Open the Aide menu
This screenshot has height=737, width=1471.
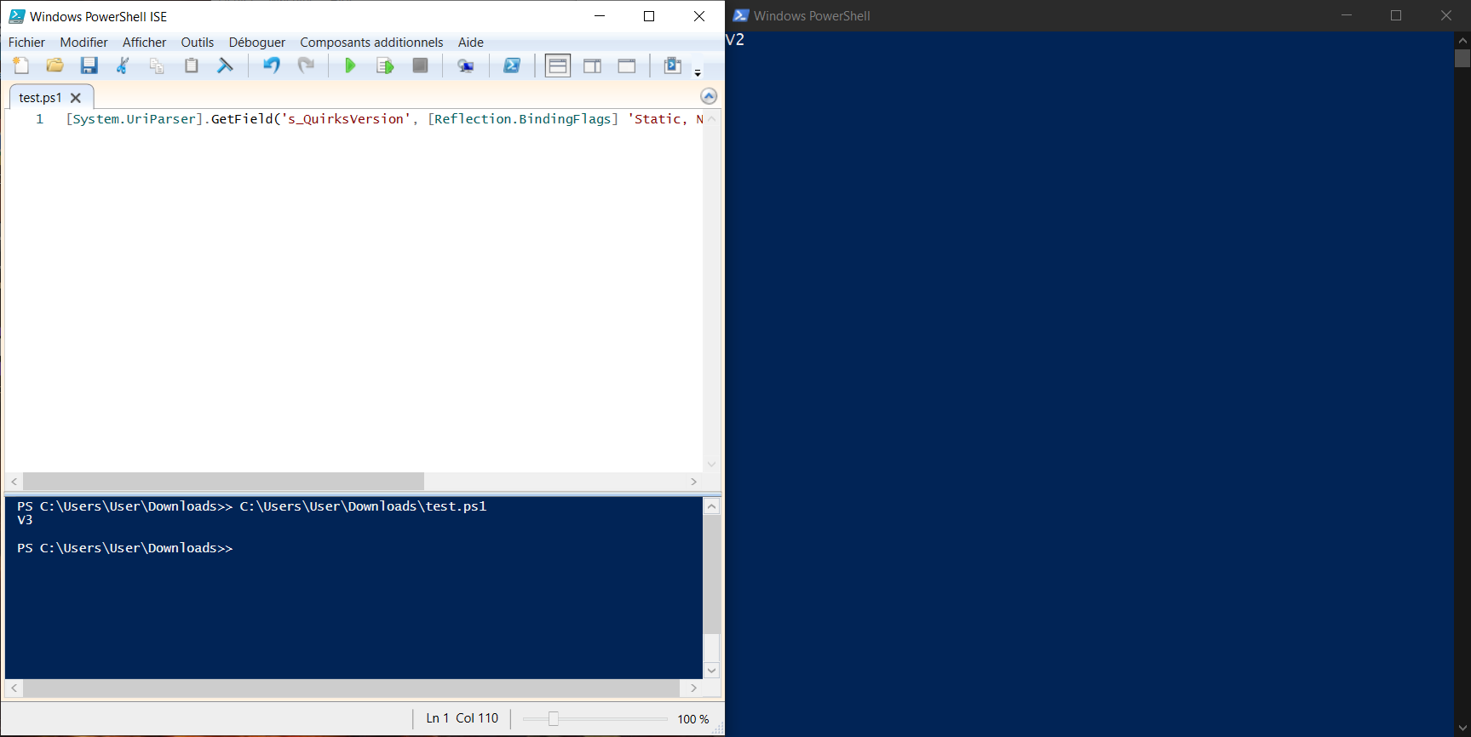click(471, 43)
